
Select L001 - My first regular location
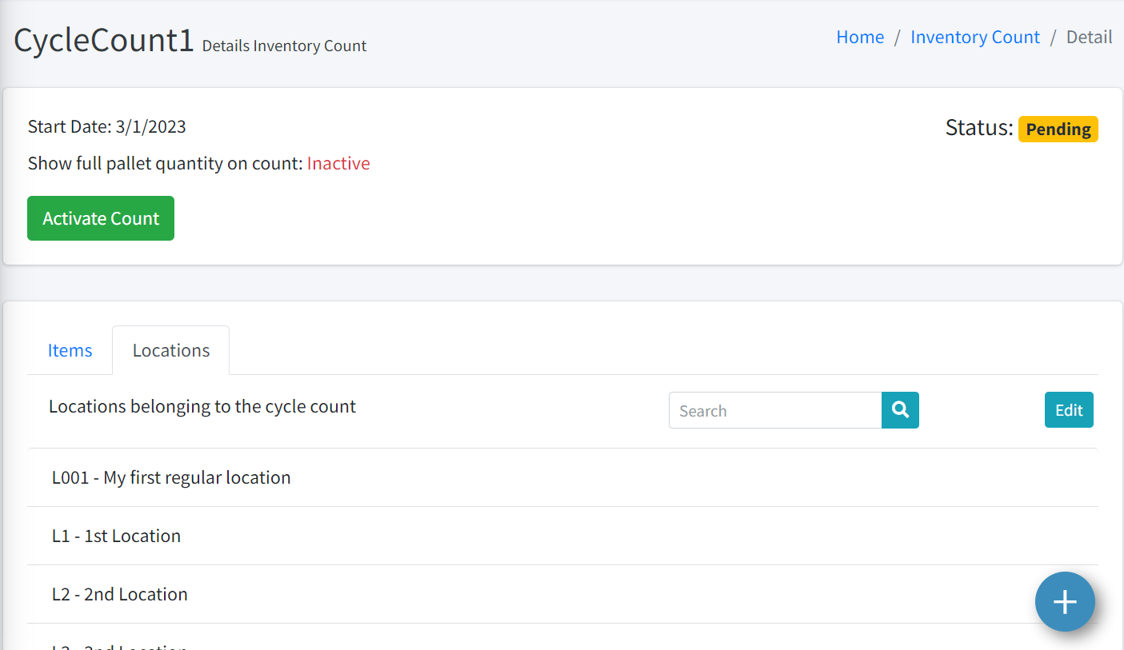coord(171,477)
